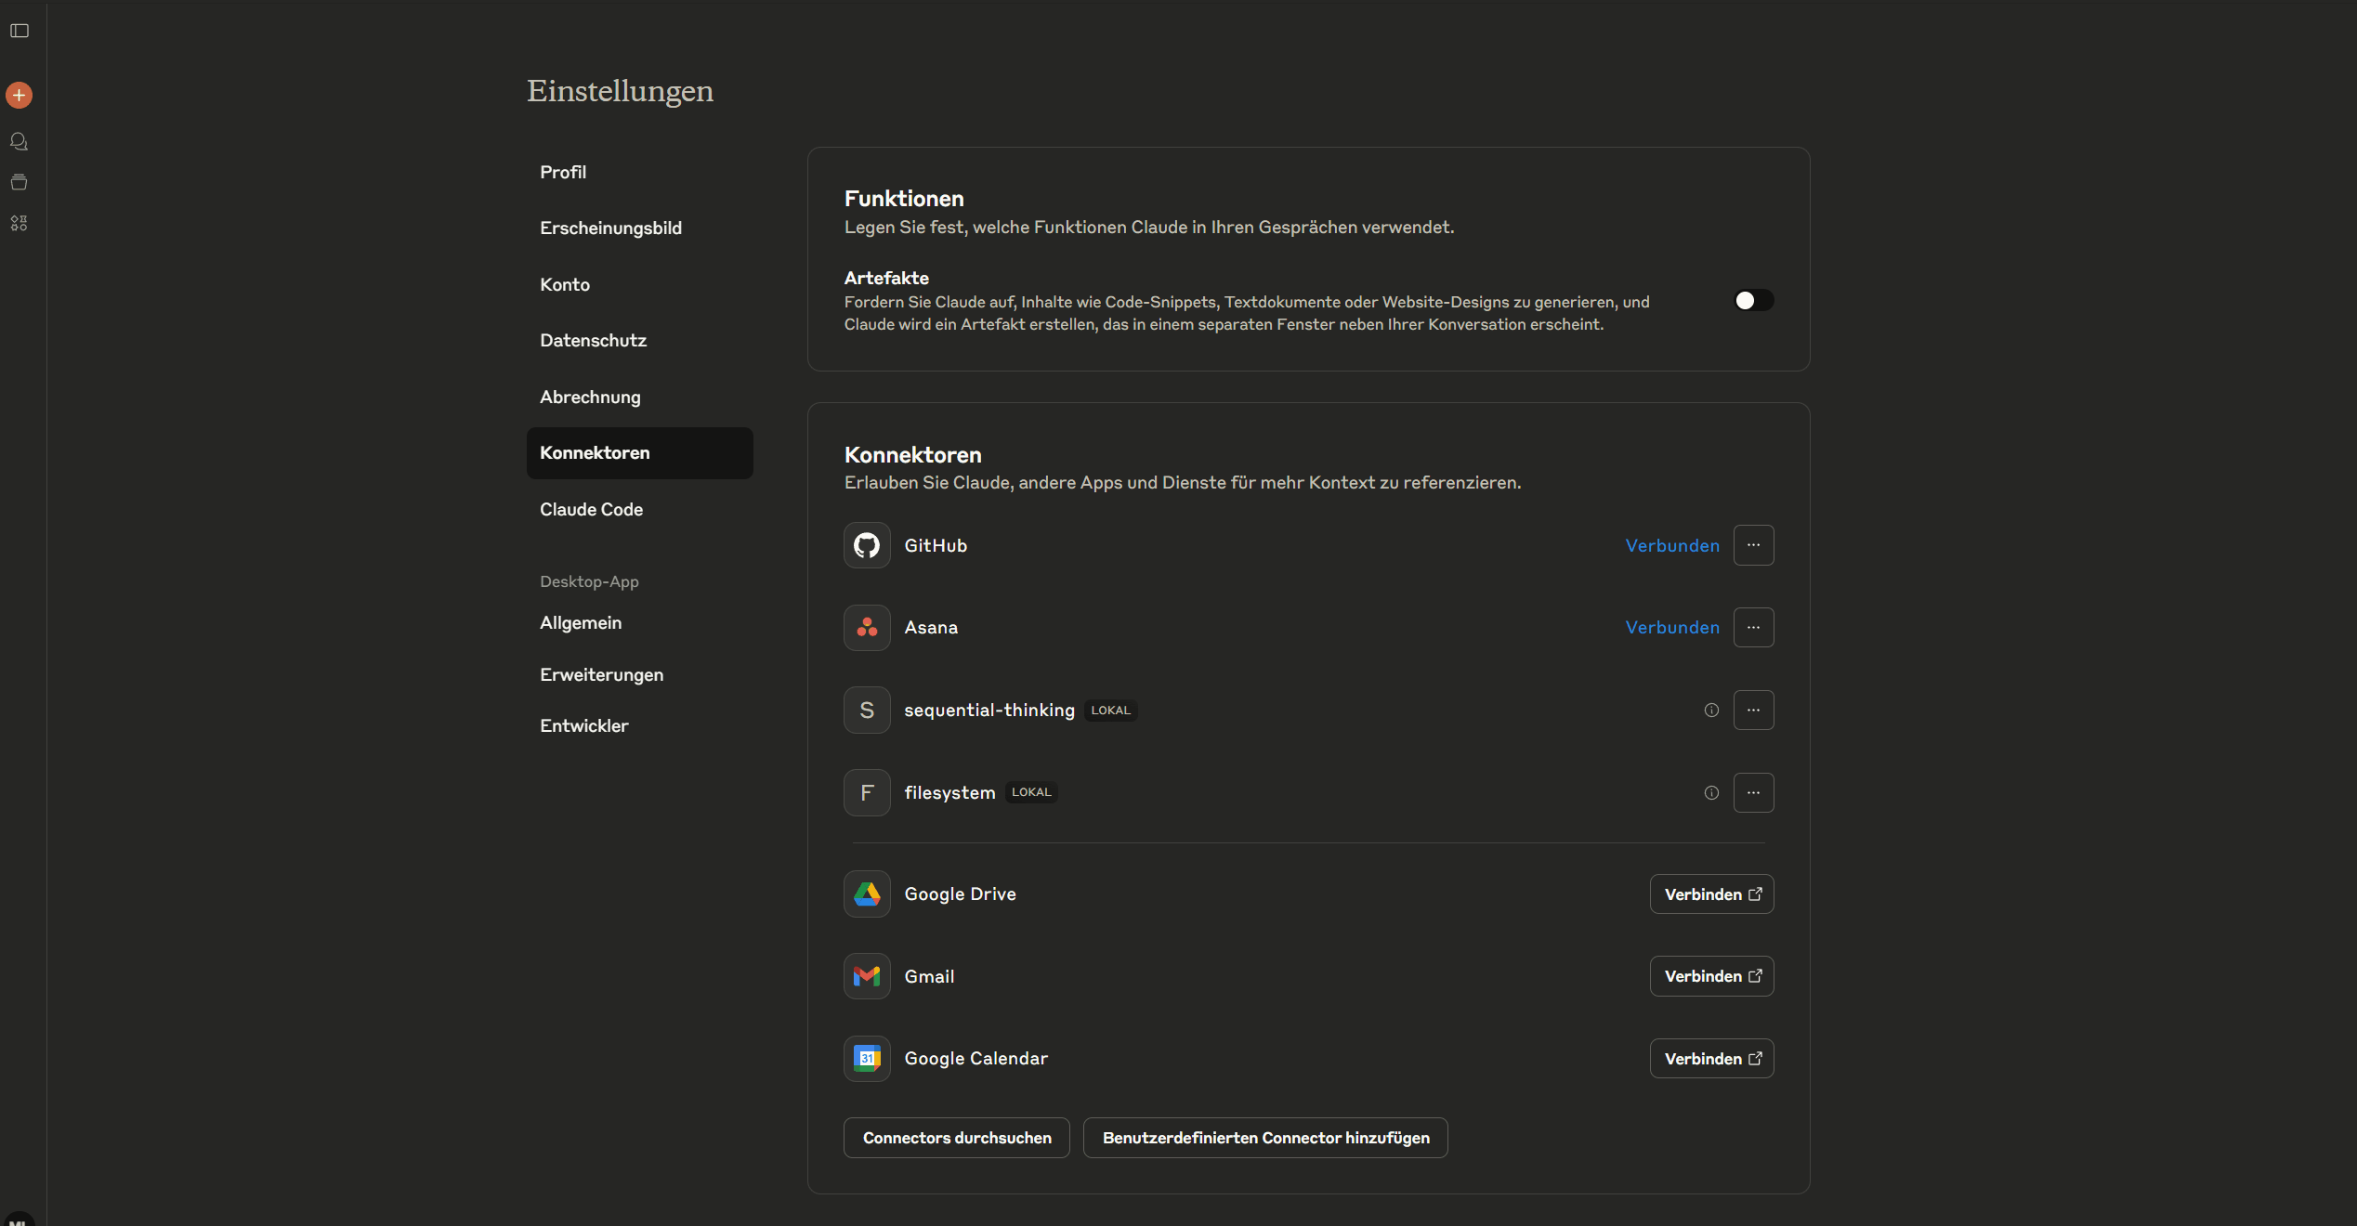
Task: Connect Gmail with Verbinden button
Action: point(1710,976)
